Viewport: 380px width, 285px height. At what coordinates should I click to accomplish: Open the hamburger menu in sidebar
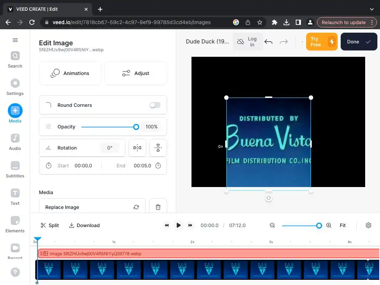tap(15, 40)
